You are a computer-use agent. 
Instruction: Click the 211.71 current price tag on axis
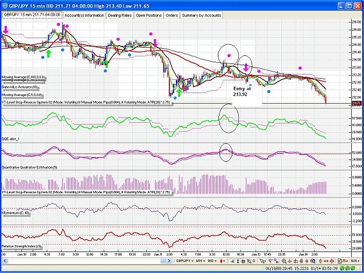[x=357, y=104]
